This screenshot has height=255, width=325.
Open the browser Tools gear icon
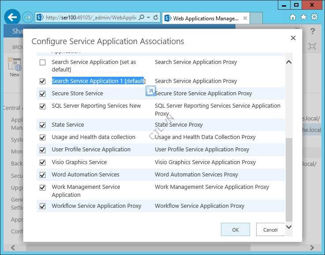click(x=314, y=17)
